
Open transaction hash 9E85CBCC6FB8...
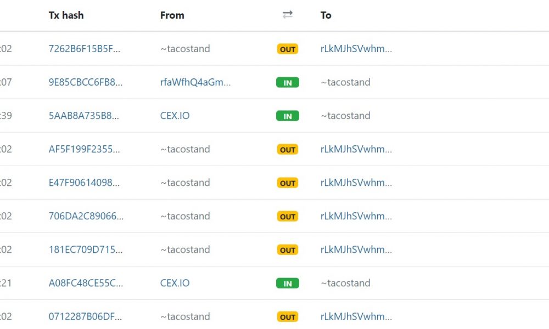tap(86, 82)
